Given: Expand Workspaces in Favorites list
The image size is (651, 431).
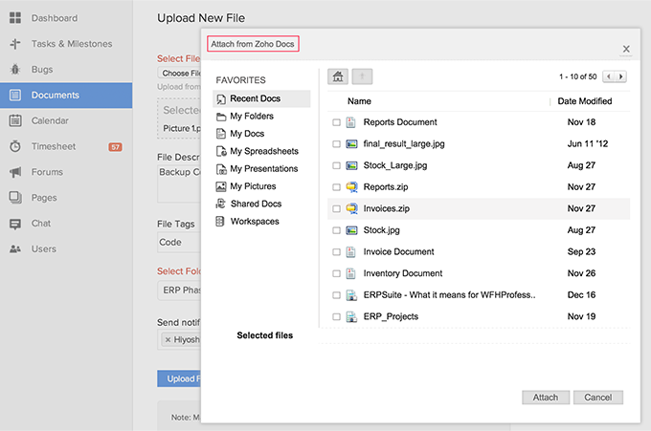Looking at the screenshot, I should pos(255,222).
